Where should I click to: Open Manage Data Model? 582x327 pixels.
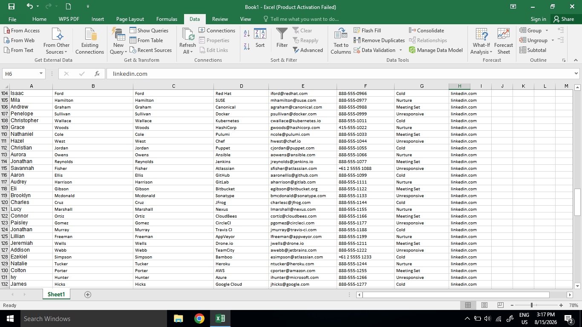coord(436,50)
